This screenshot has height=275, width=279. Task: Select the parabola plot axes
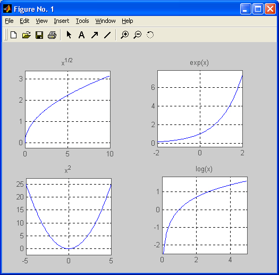(69, 216)
